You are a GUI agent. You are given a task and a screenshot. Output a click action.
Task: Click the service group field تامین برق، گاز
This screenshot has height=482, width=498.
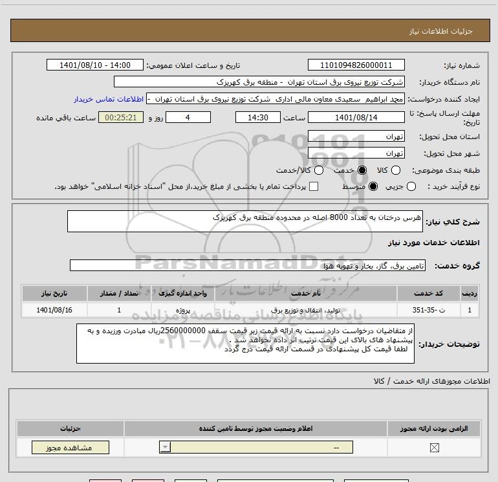[248, 265]
